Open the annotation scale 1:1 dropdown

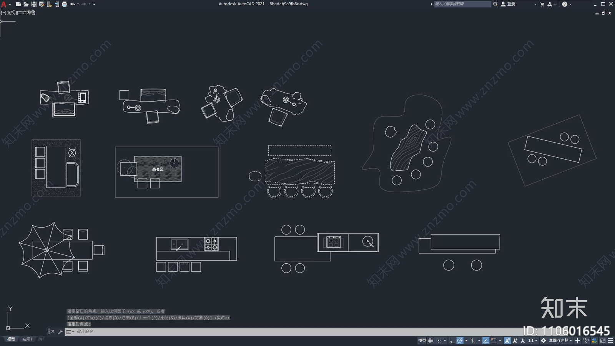[x=532, y=341]
